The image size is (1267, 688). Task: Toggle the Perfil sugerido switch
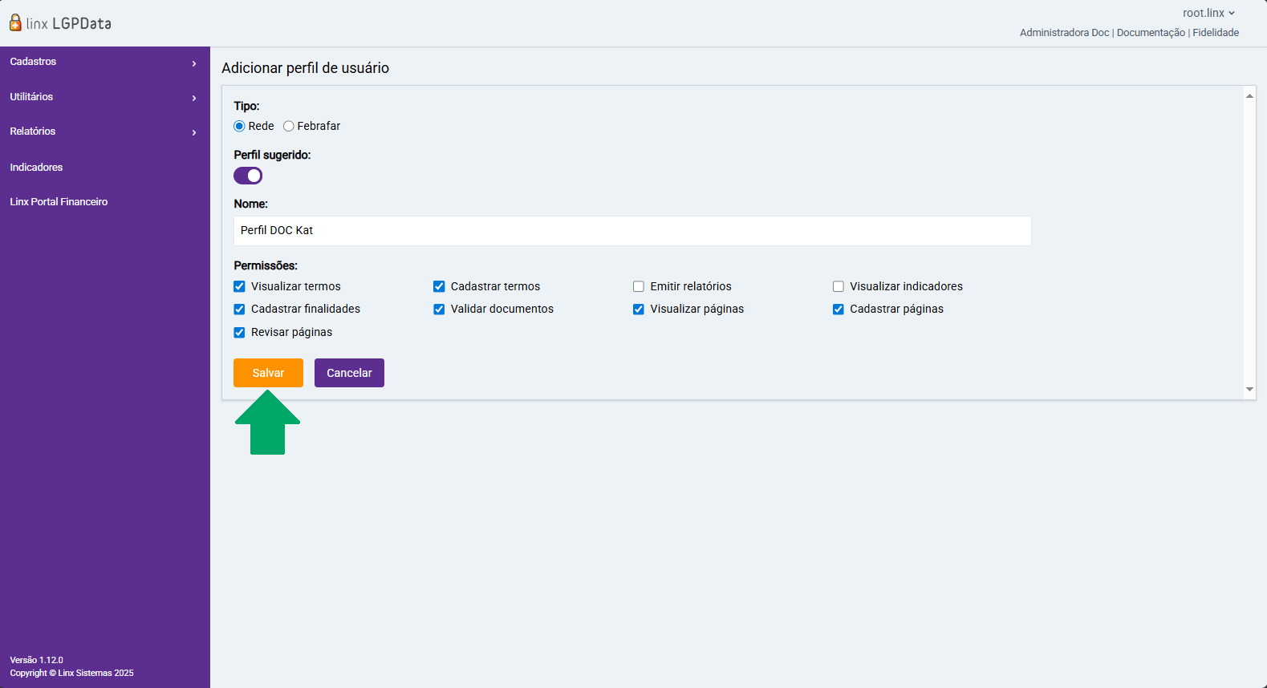click(x=248, y=176)
